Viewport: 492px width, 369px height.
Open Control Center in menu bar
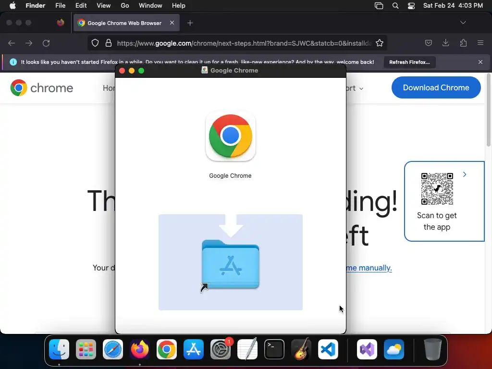point(411,6)
